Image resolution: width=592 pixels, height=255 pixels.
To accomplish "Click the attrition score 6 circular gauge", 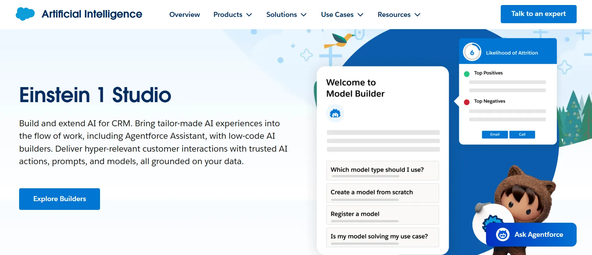I will pos(472,52).
